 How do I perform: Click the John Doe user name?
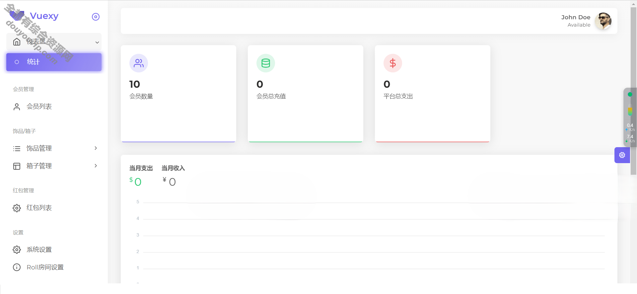[x=576, y=17]
